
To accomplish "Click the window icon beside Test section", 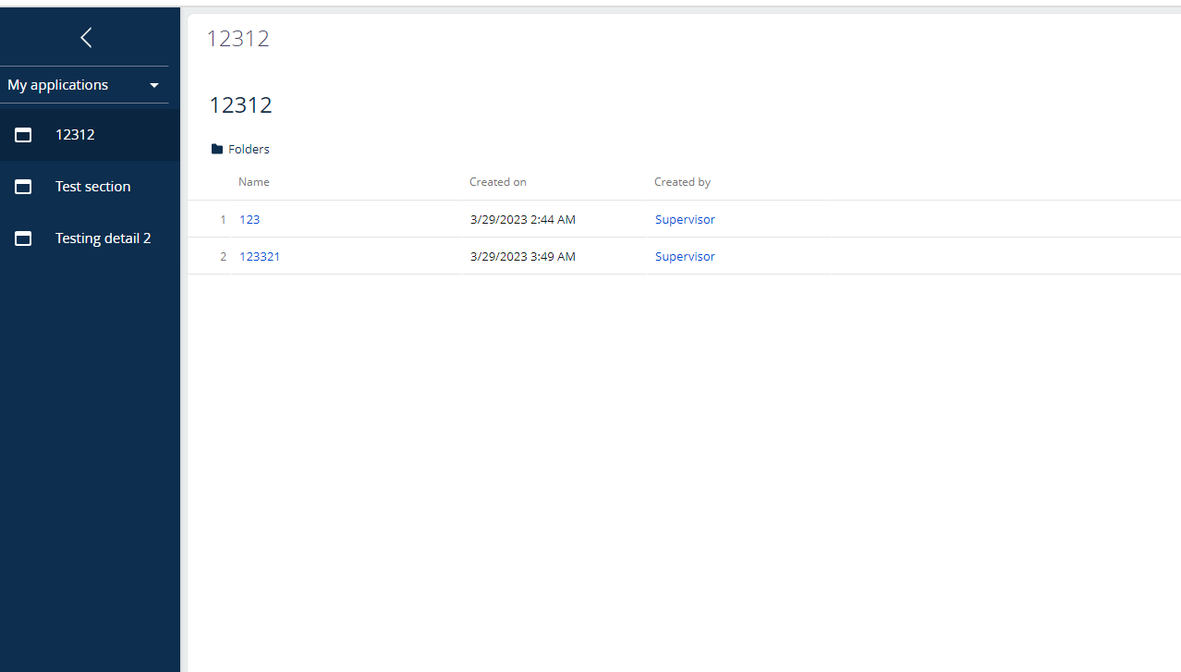I will (24, 187).
